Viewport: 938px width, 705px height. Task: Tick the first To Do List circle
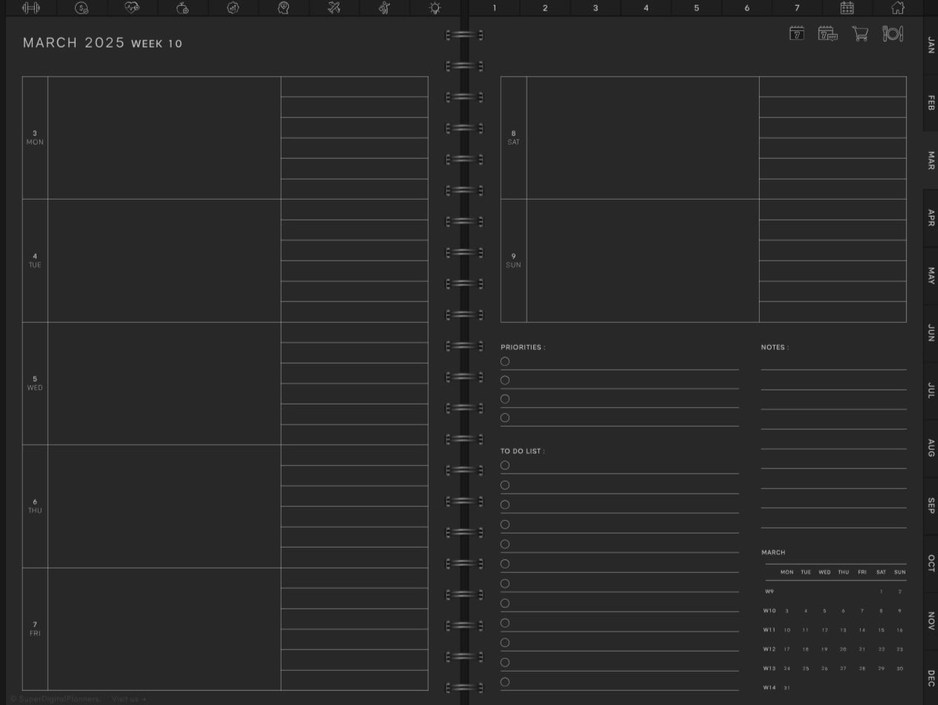[505, 465]
